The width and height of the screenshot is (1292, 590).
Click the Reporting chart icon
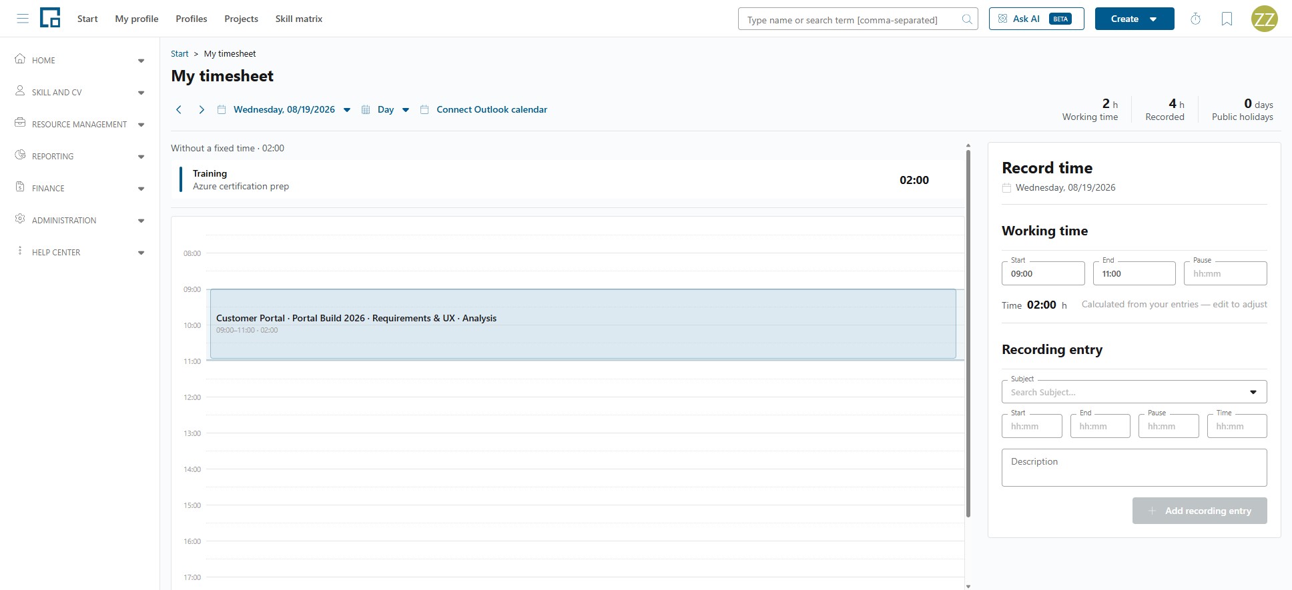click(20, 155)
